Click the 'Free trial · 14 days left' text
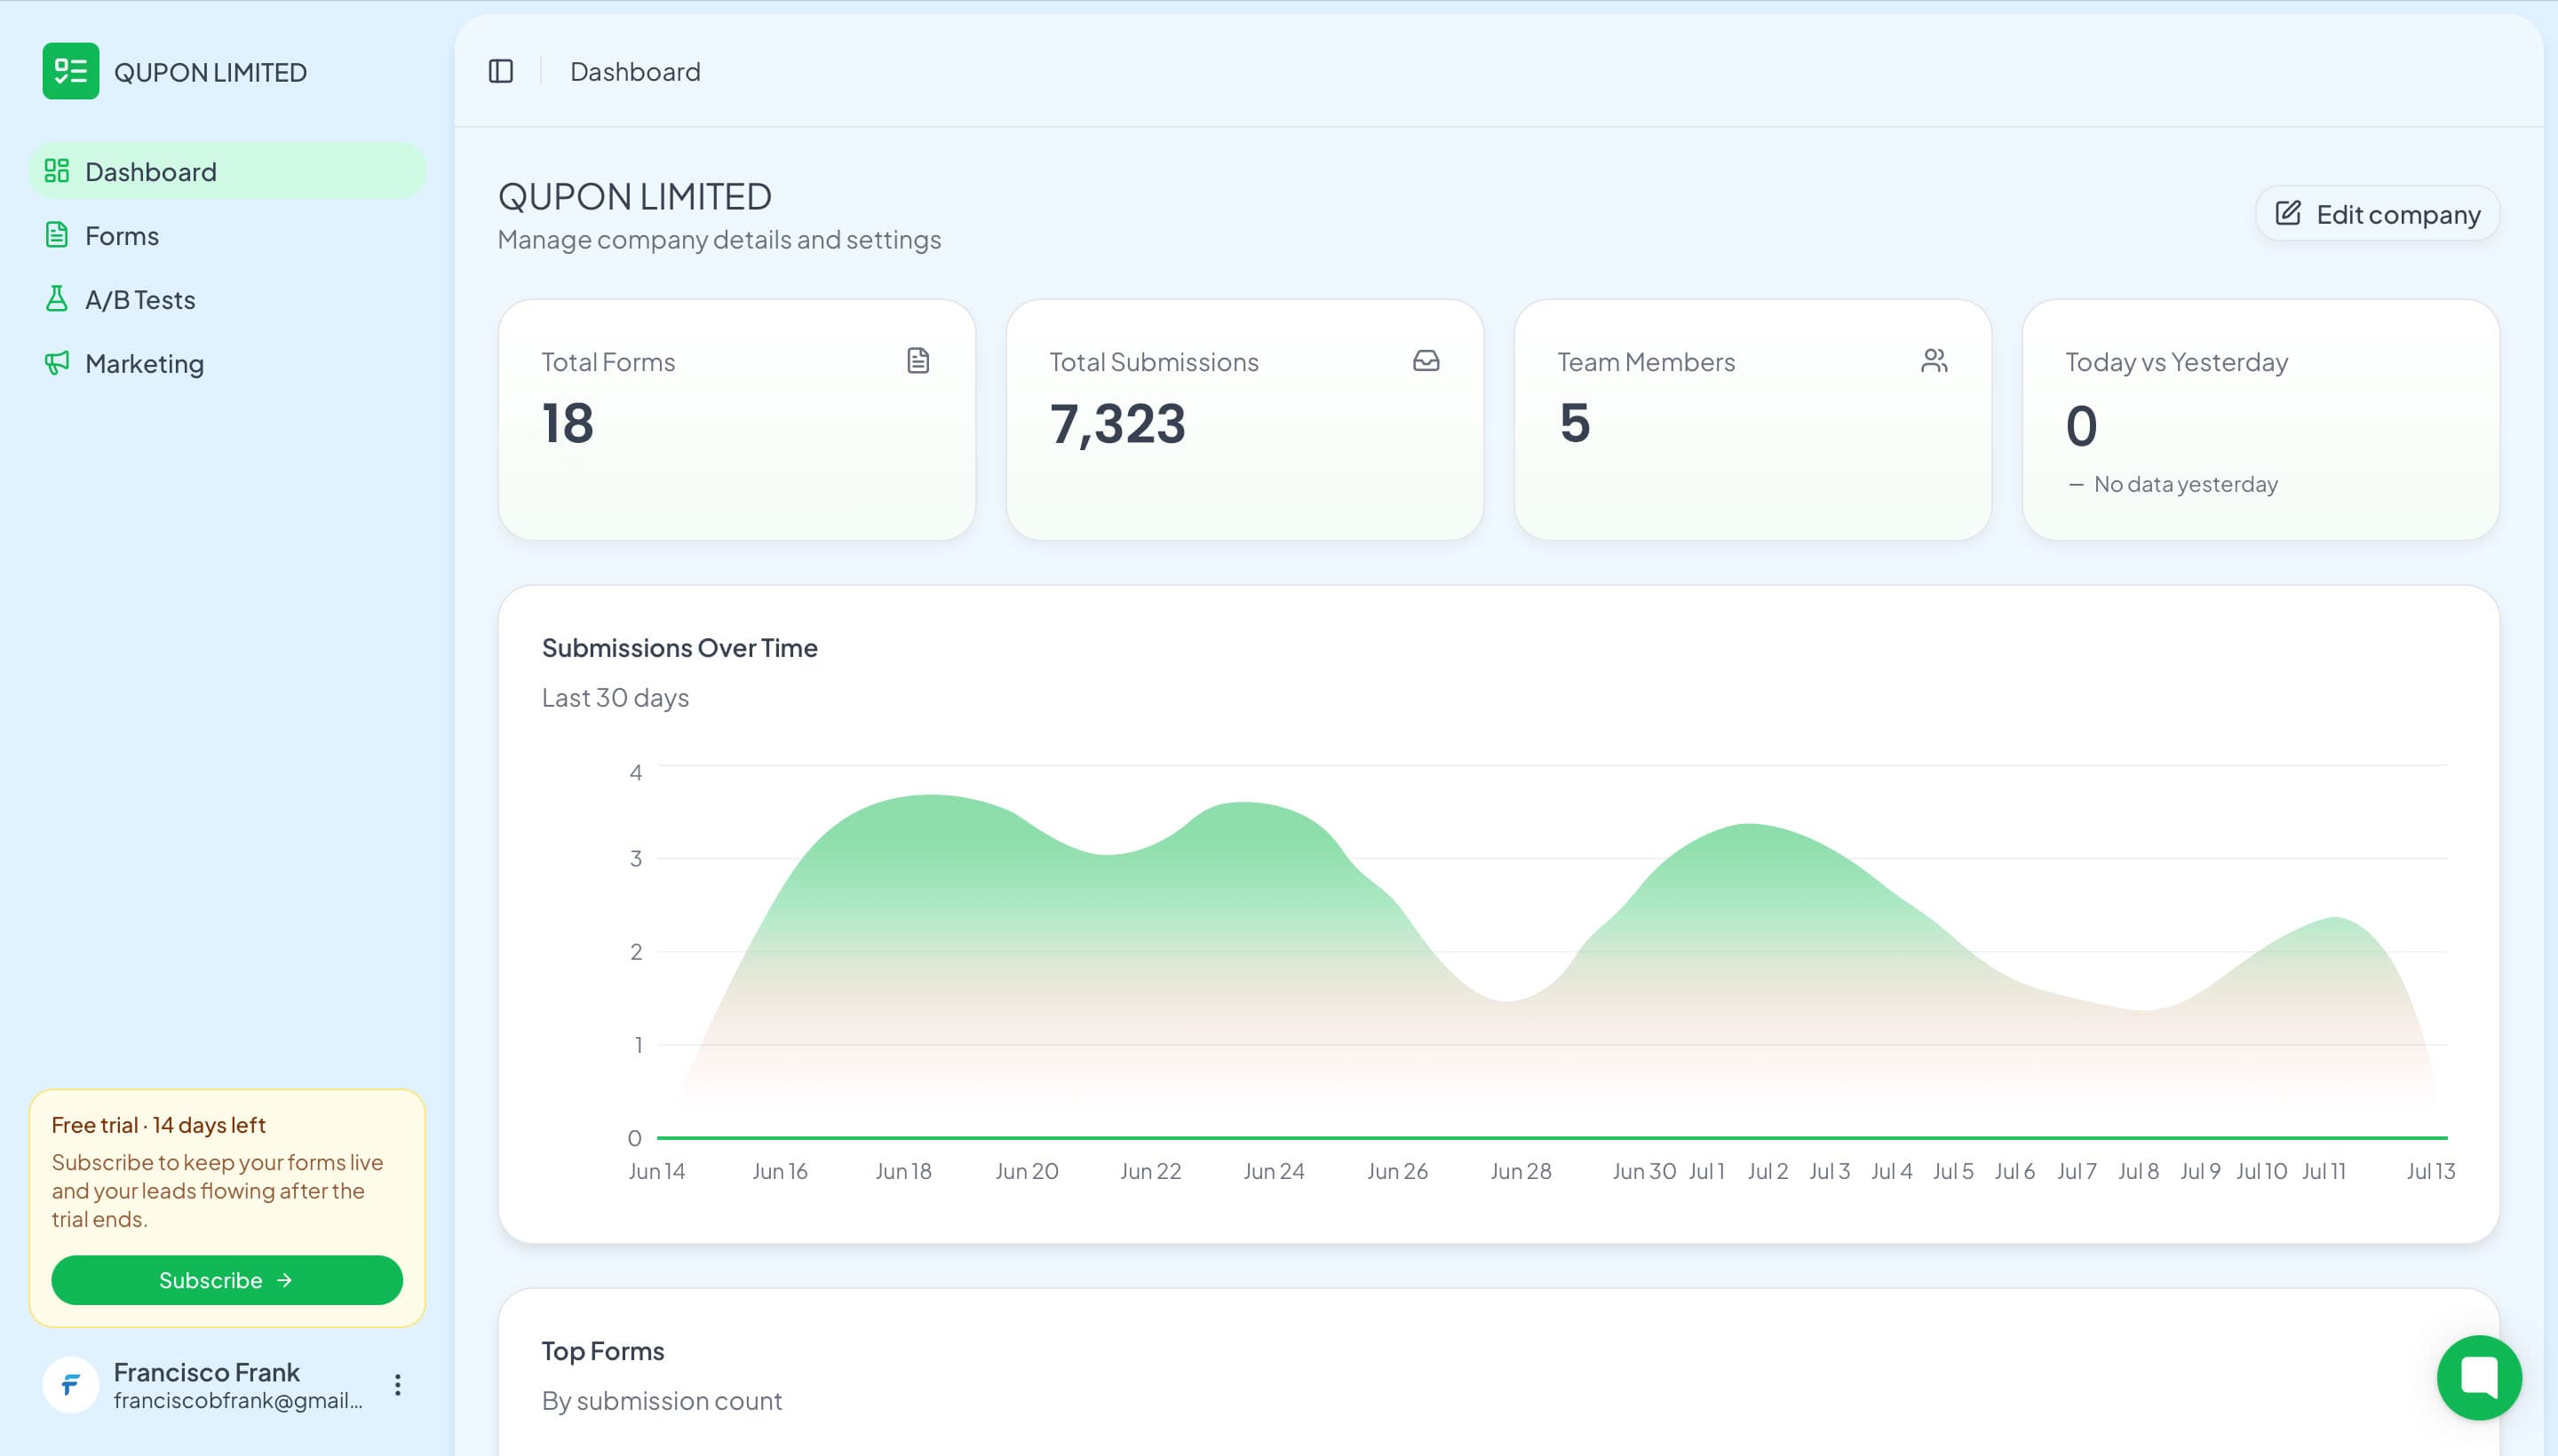Image resolution: width=2558 pixels, height=1456 pixels. (x=158, y=1125)
